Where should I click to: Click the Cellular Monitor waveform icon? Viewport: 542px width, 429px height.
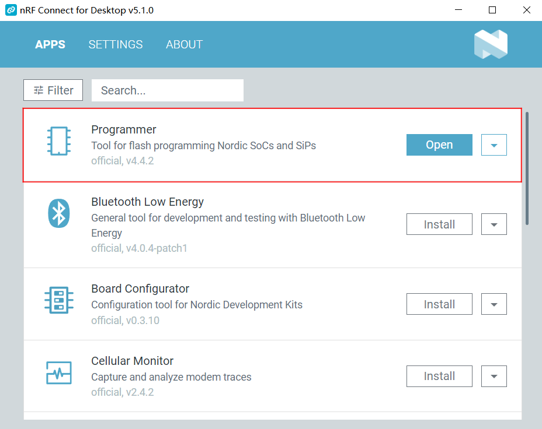pyautogui.click(x=58, y=373)
